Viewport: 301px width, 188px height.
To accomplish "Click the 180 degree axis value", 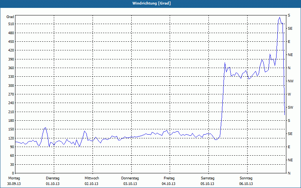I will click(x=11, y=121).
